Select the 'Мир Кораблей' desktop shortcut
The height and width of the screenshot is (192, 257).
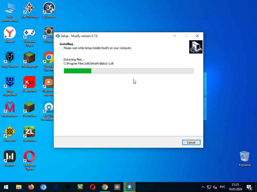10,86
